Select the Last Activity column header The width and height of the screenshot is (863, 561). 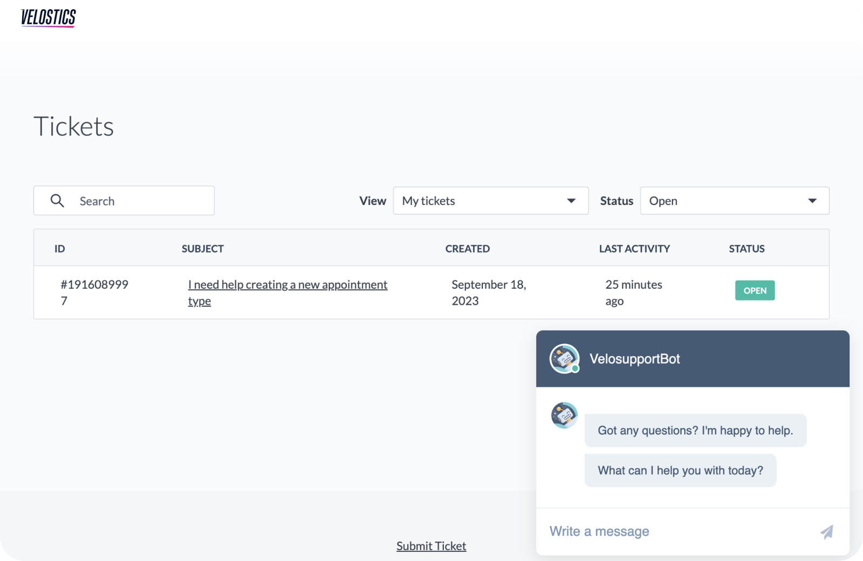634,249
